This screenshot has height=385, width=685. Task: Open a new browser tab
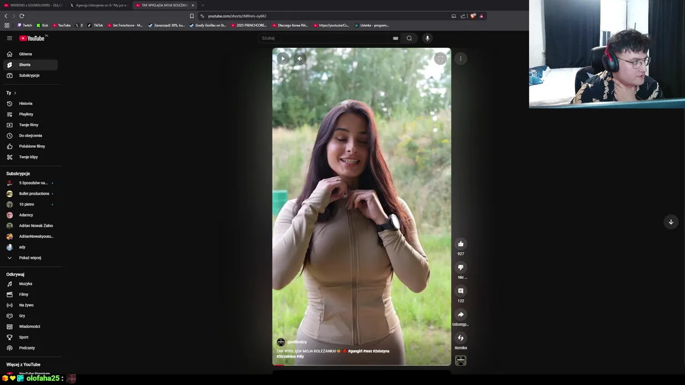[203, 5]
